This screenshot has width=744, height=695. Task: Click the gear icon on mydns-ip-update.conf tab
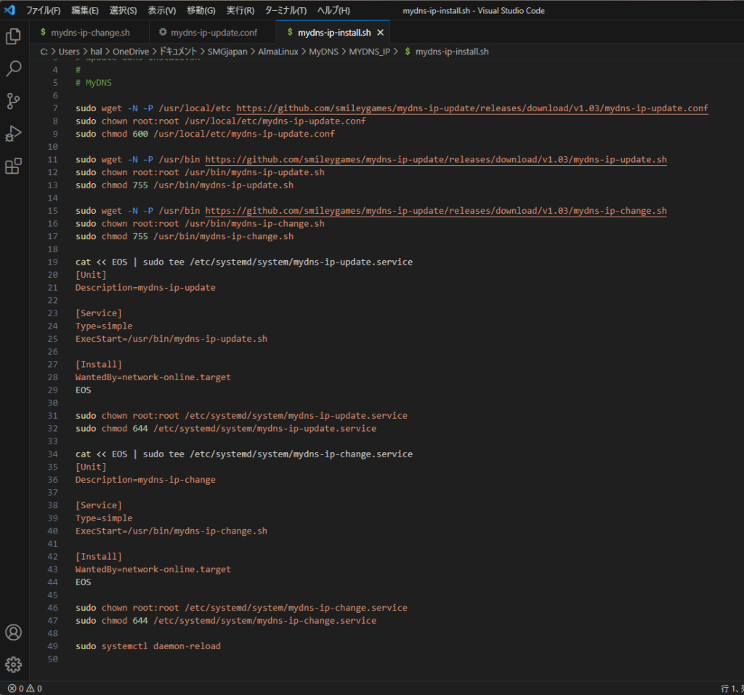point(162,32)
